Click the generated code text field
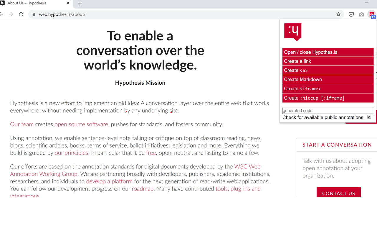The image size is (377, 236). (x=328, y=111)
